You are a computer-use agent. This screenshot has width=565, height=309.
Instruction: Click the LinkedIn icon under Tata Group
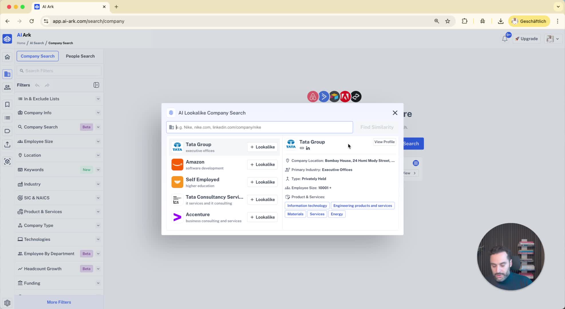(308, 148)
